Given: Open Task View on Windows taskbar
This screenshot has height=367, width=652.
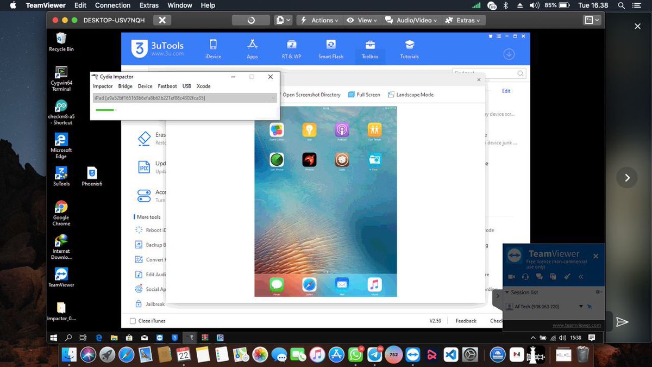Looking at the screenshot, I should (84, 338).
